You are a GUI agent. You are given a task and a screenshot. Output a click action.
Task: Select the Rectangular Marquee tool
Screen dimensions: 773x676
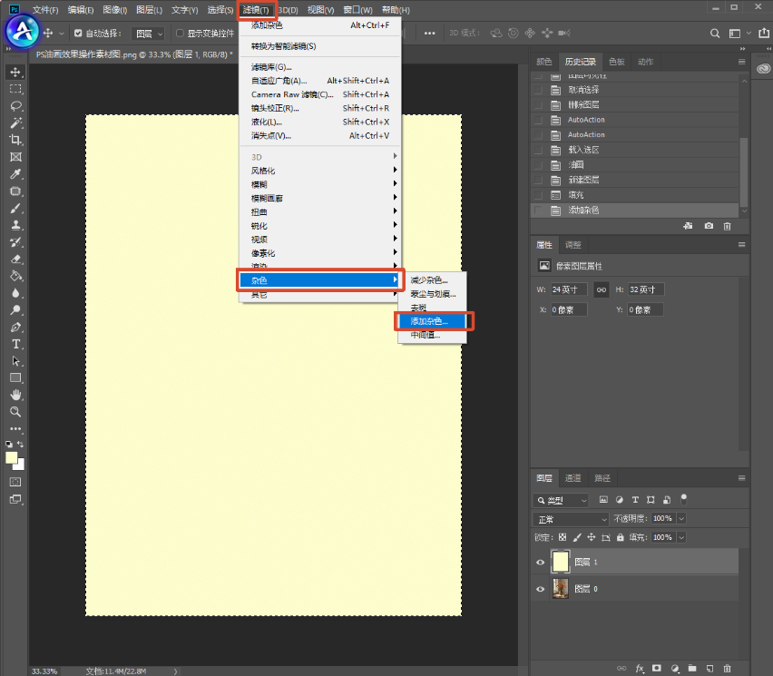pyautogui.click(x=15, y=89)
